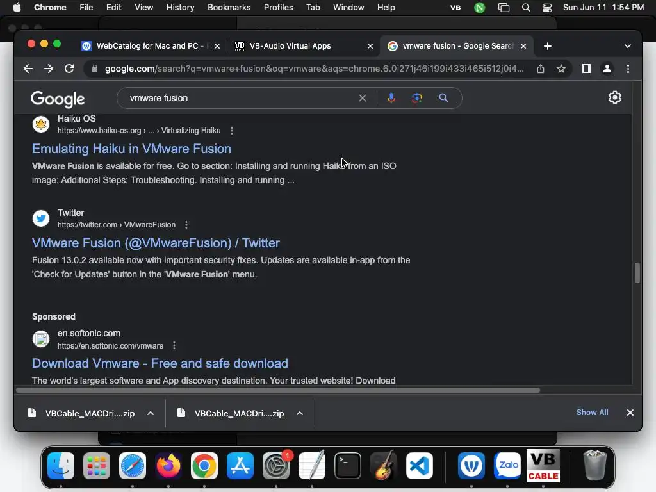Open the Window menu

(x=348, y=7)
